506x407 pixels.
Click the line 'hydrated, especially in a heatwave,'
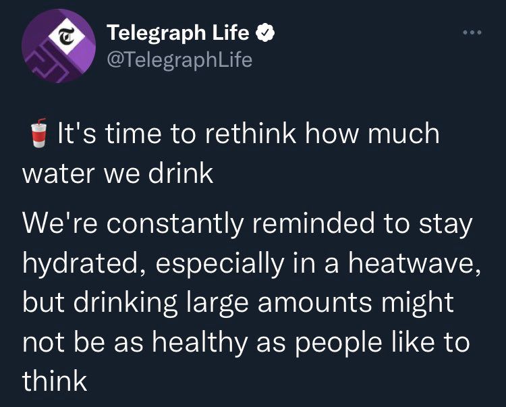[x=252, y=263]
